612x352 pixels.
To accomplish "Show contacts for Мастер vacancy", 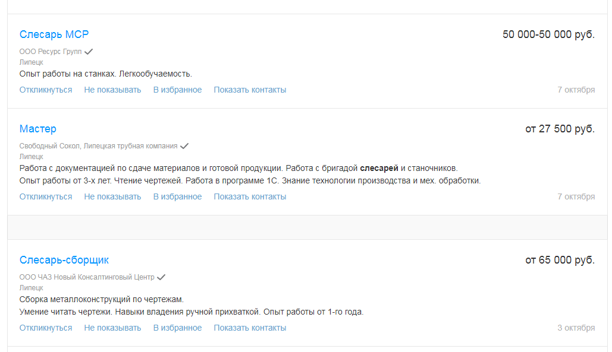I will (250, 196).
